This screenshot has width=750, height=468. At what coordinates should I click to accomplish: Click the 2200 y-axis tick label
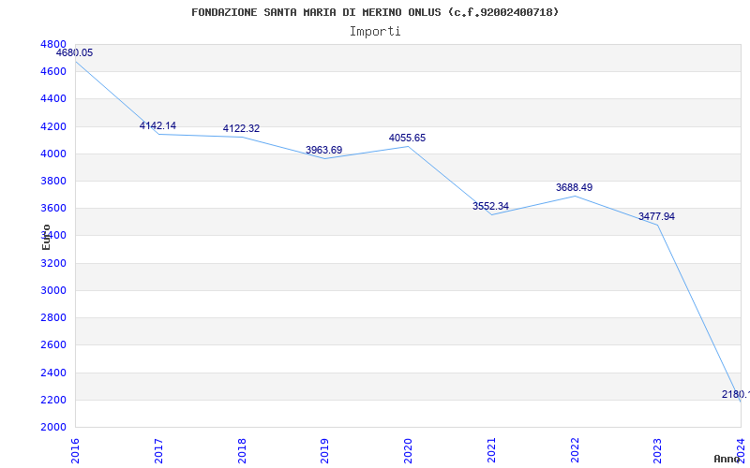pos(53,400)
